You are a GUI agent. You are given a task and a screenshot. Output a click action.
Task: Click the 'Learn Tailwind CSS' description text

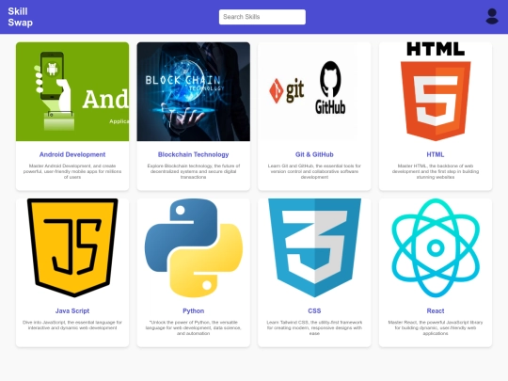click(x=314, y=327)
